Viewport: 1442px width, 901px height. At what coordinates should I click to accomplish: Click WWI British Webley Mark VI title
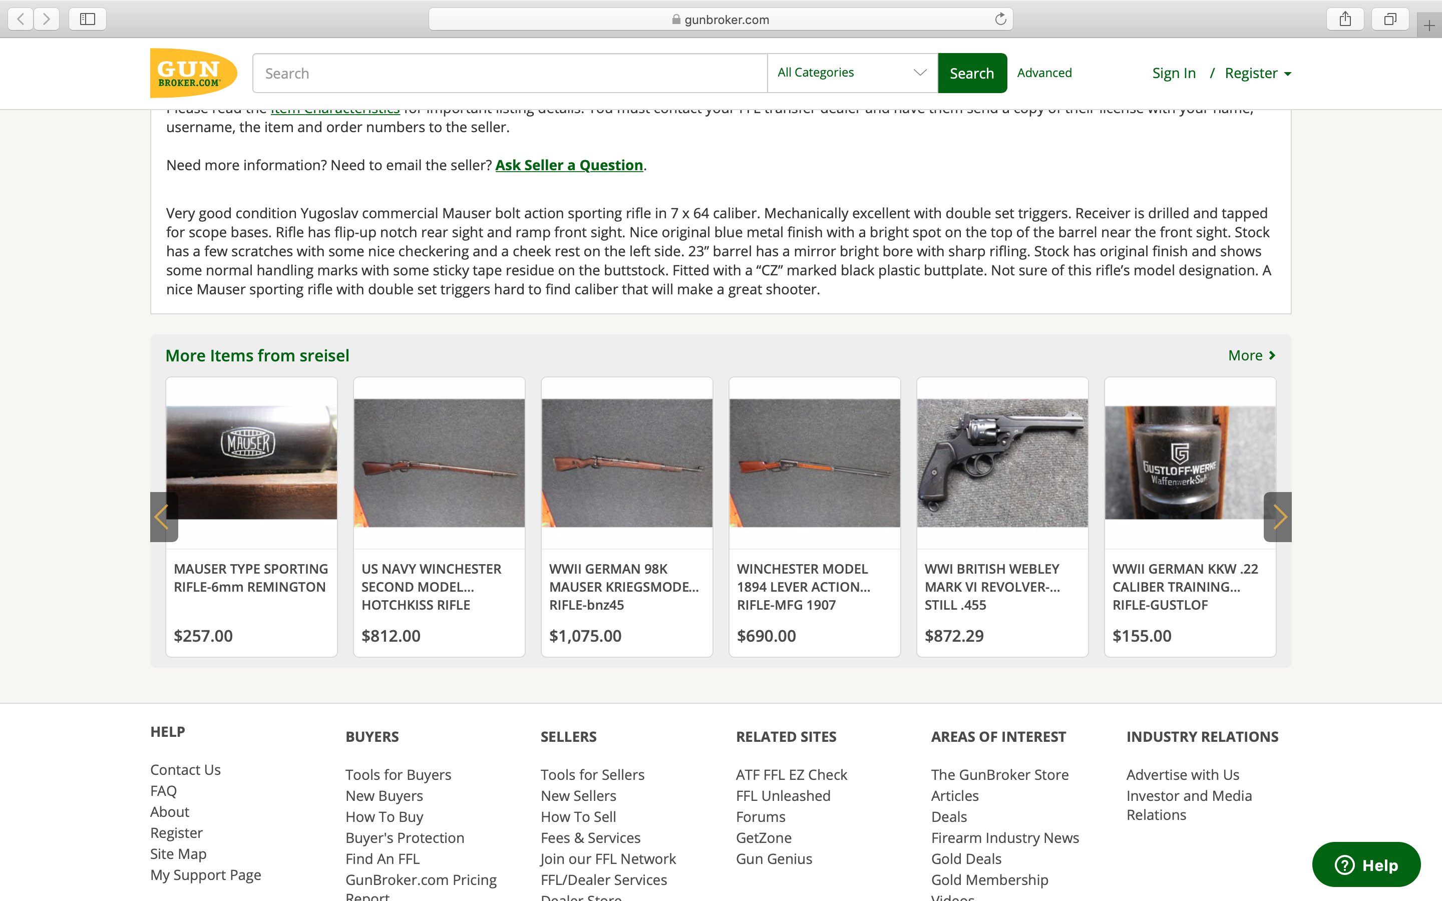coord(992,587)
